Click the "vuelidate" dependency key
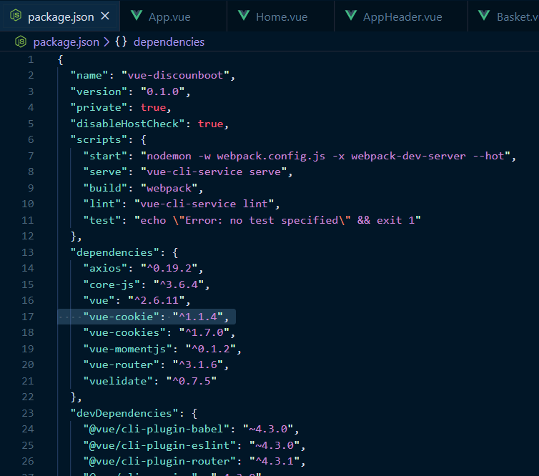Image resolution: width=539 pixels, height=476 pixels. pos(118,381)
